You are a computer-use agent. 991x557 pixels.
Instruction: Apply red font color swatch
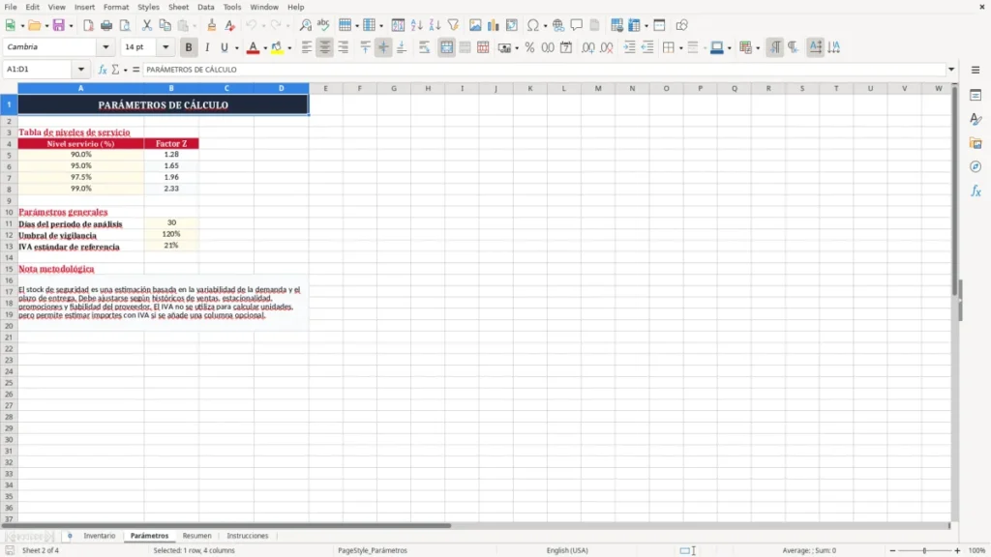click(253, 47)
